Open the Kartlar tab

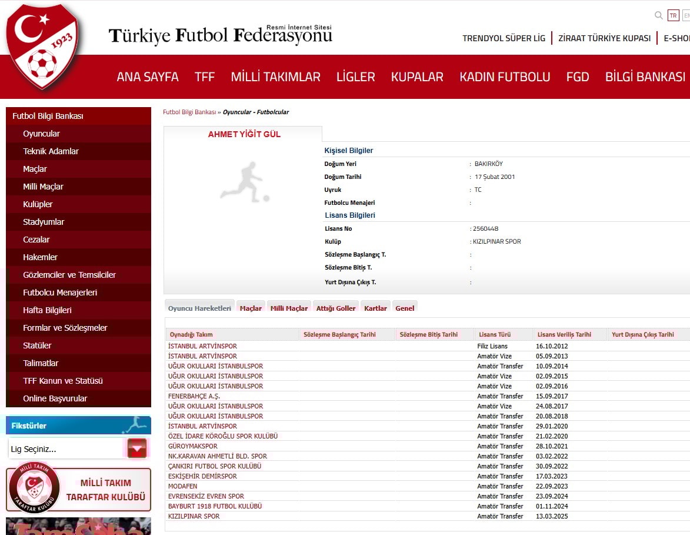375,308
